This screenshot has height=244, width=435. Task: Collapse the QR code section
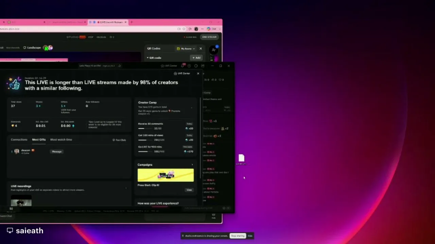pyautogui.click(x=148, y=58)
